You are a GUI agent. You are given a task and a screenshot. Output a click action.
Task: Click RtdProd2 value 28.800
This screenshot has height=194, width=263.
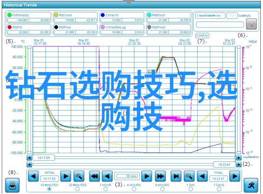(179, 32)
